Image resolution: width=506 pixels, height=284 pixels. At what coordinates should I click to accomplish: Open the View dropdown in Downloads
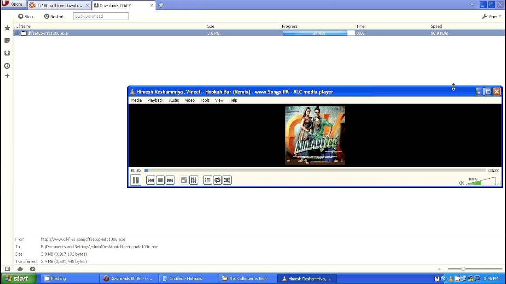492,17
